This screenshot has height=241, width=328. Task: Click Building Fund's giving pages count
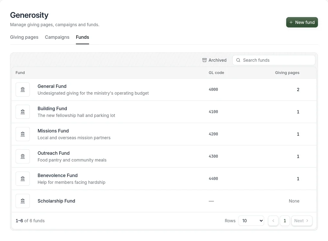(298, 112)
